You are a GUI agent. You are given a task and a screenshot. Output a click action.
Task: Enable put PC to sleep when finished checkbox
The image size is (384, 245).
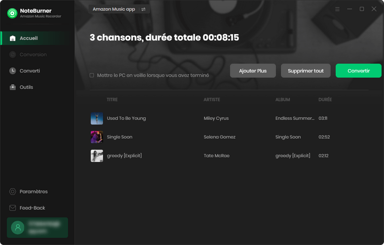click(92, 75)
